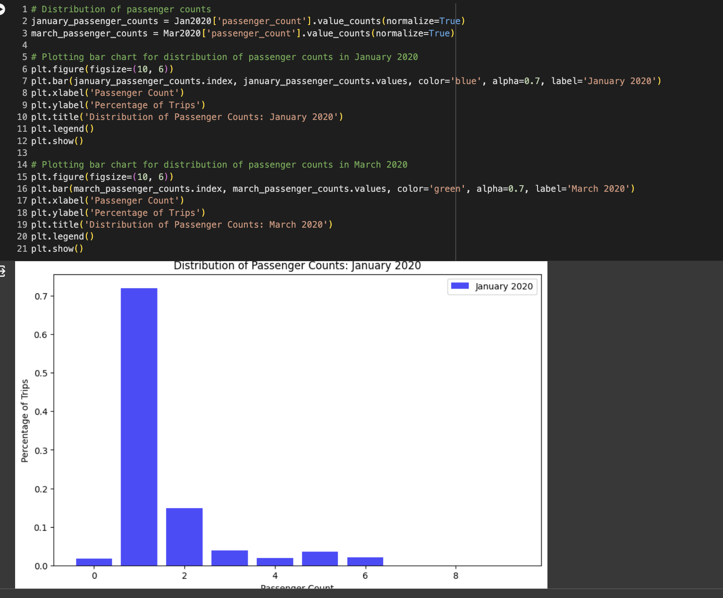
Task: Click plt.title line for January 2020
Action: (187, 117)
